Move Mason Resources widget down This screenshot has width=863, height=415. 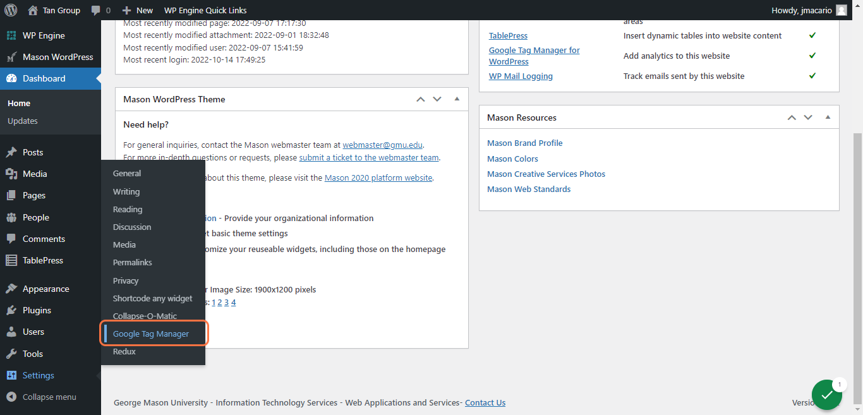(808, 117)
